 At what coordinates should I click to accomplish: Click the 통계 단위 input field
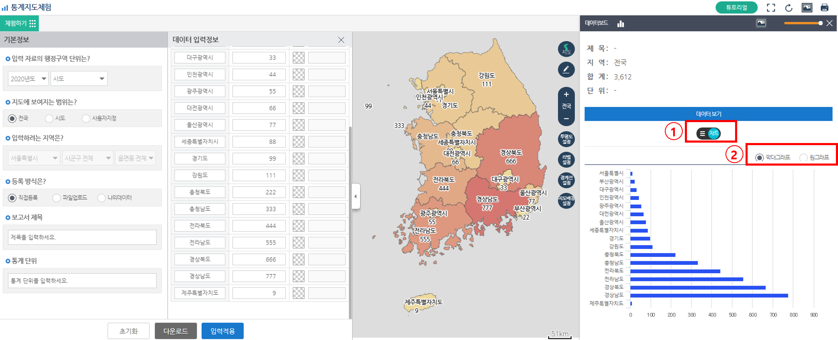tap(82, 281)
